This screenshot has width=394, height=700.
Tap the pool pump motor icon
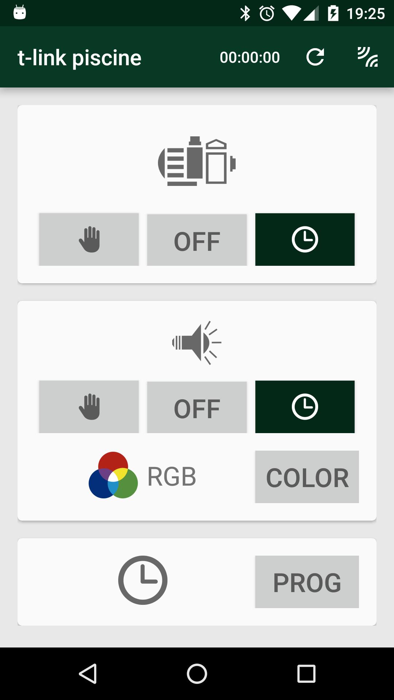197,161
